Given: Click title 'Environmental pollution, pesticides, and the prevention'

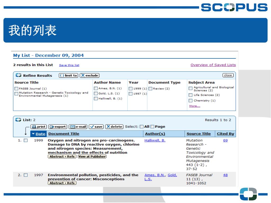Looking at the screenshot, I should click(93, 177).
